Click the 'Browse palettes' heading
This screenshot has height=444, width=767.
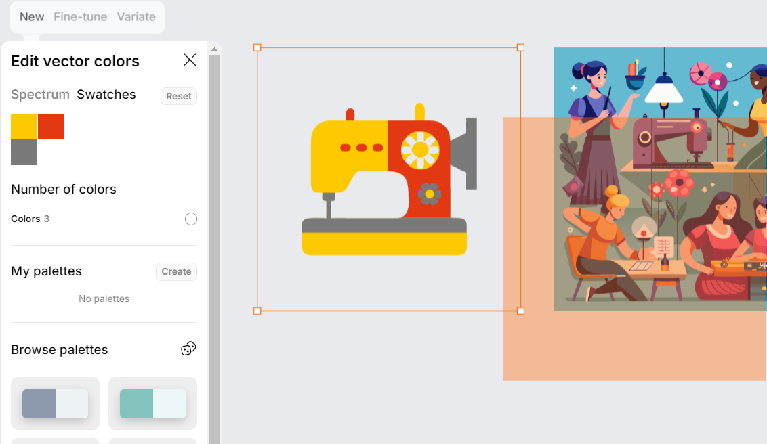[x=59, y=350]
